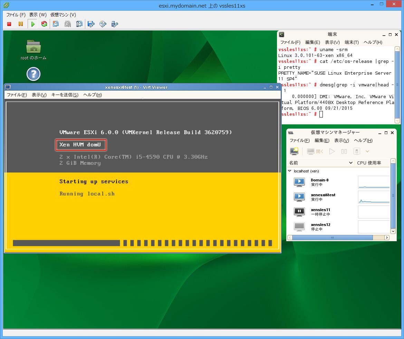Open VMware ファイル (F) menu
Viewport: 404px width, 339px height.
click(x=16, y=15)
